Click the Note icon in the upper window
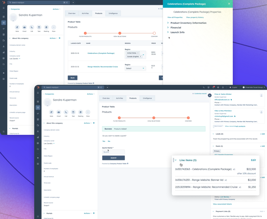 tap(17, 27)
